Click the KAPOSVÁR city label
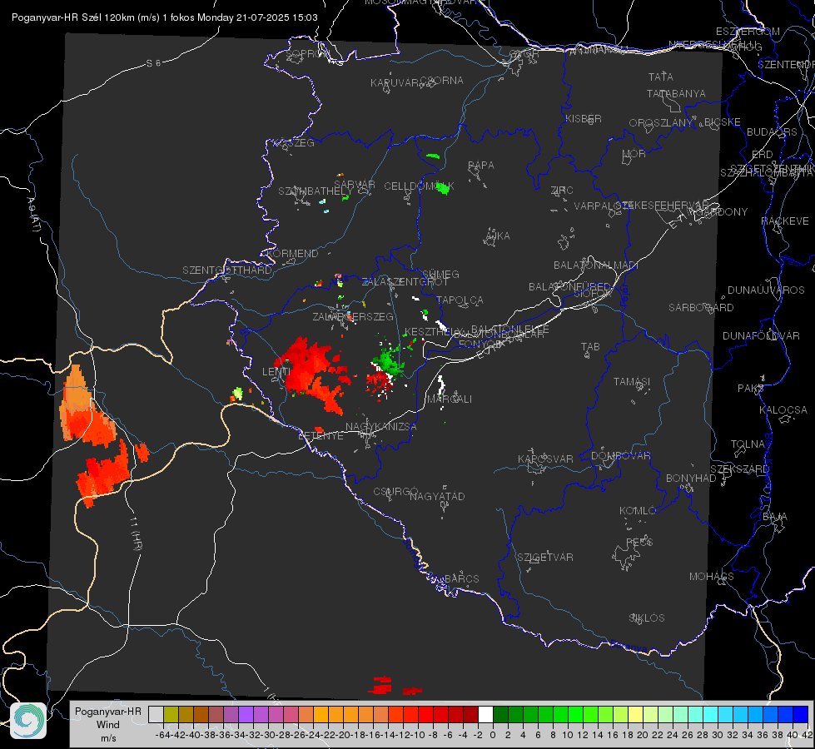The image size is (815, 749). point(545,459)
